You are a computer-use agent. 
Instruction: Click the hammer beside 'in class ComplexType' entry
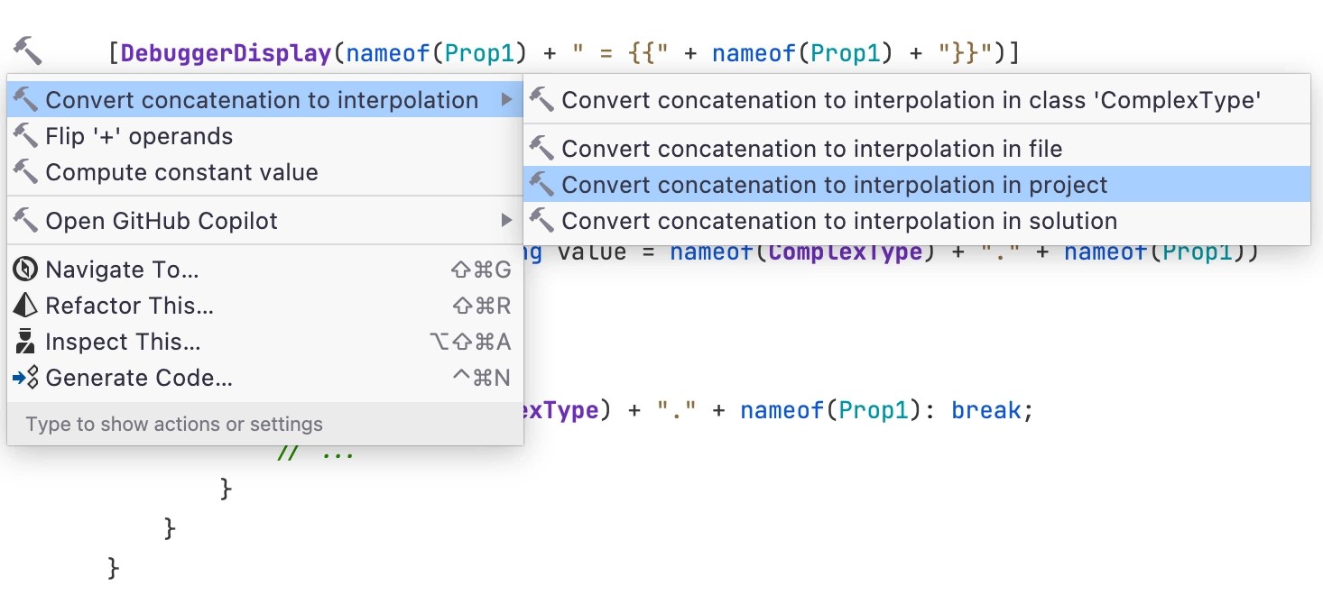coord(542,100)
